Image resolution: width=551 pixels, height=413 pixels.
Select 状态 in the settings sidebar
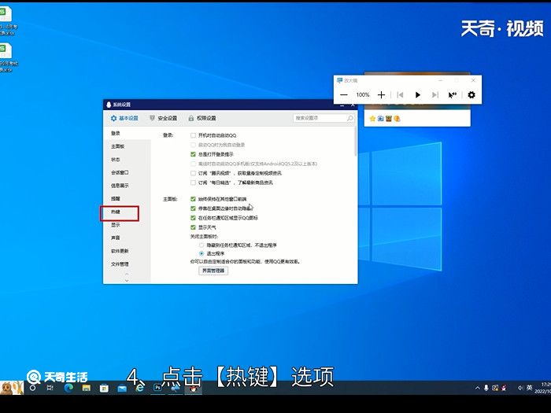(116, 160)
